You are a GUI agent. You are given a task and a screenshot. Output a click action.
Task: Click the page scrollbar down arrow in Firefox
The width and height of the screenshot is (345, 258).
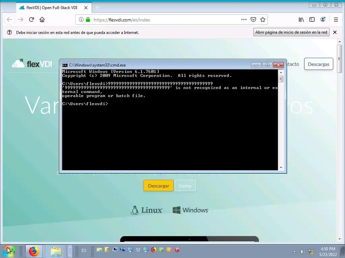click(x=340, y=239)
